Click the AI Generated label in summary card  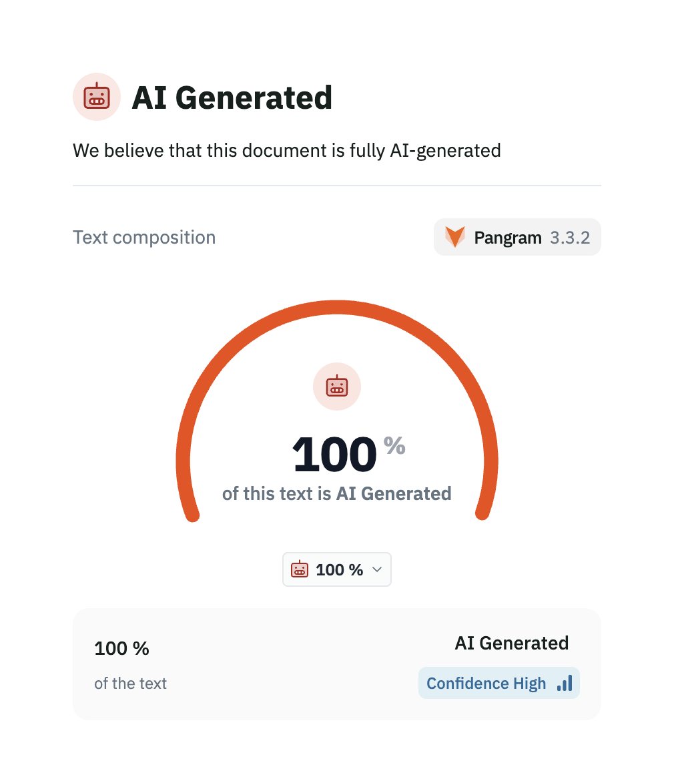click(512, 643)
